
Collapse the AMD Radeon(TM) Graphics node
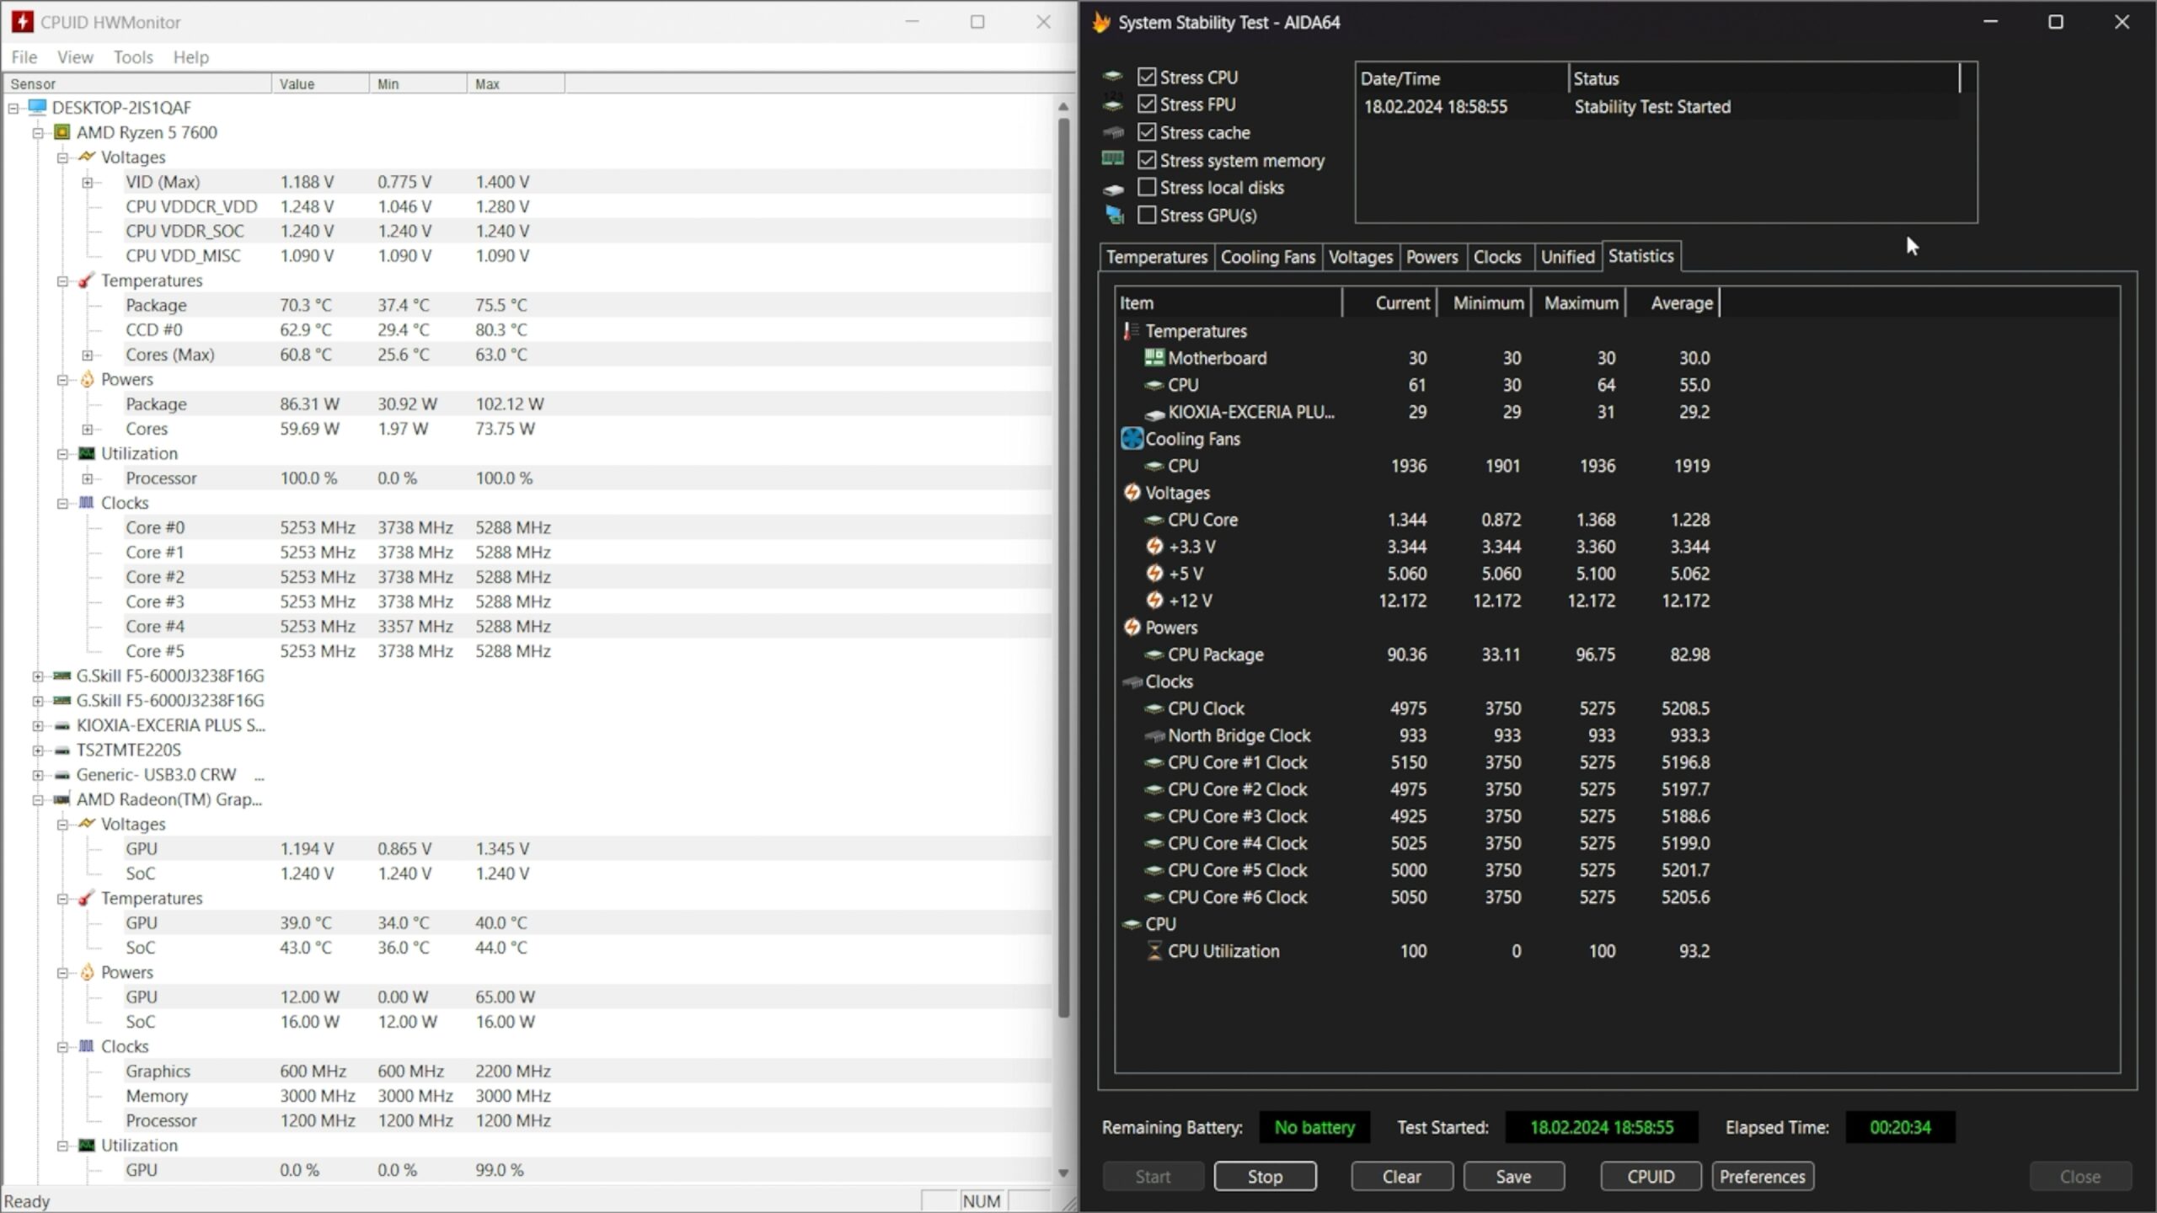(38, 800)
